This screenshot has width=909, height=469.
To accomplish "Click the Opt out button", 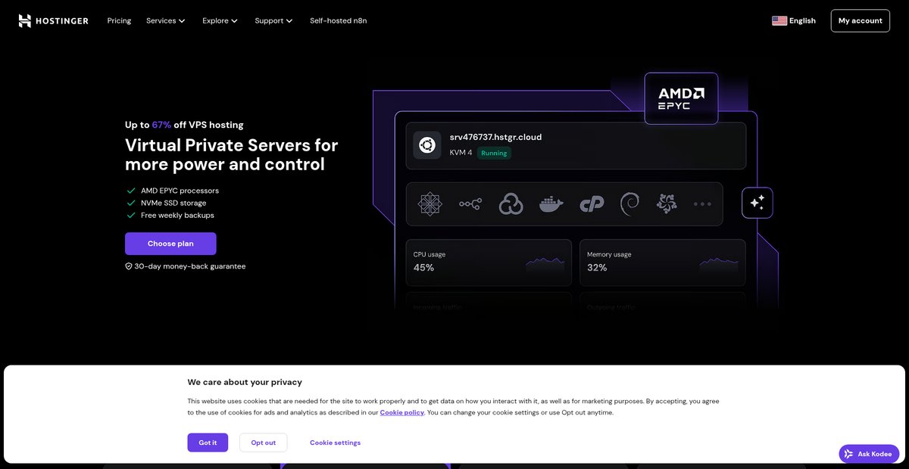I will (263, 443).
